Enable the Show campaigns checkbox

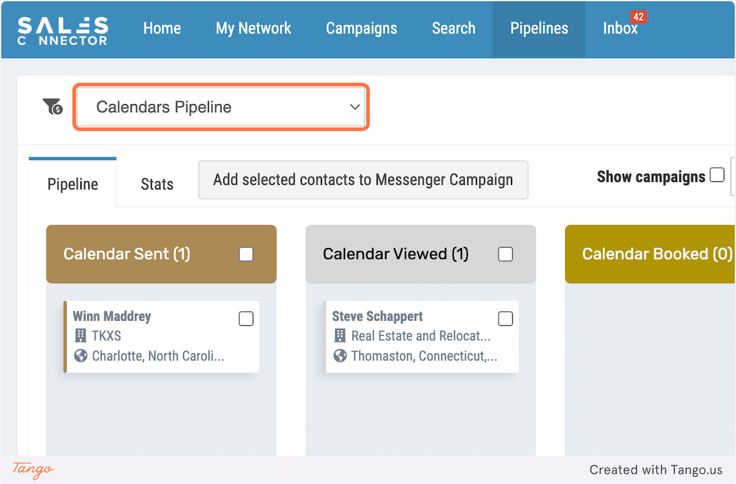pyautogui.click(x=716, y=176)
